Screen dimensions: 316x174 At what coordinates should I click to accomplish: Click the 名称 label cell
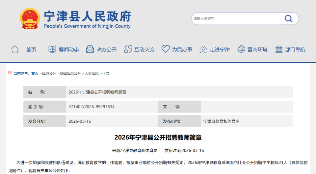tap(45, 92)
